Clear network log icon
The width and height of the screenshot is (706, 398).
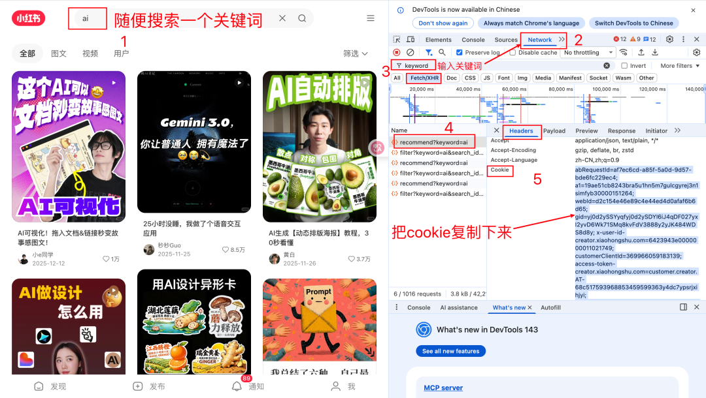(x=410, y=53)
